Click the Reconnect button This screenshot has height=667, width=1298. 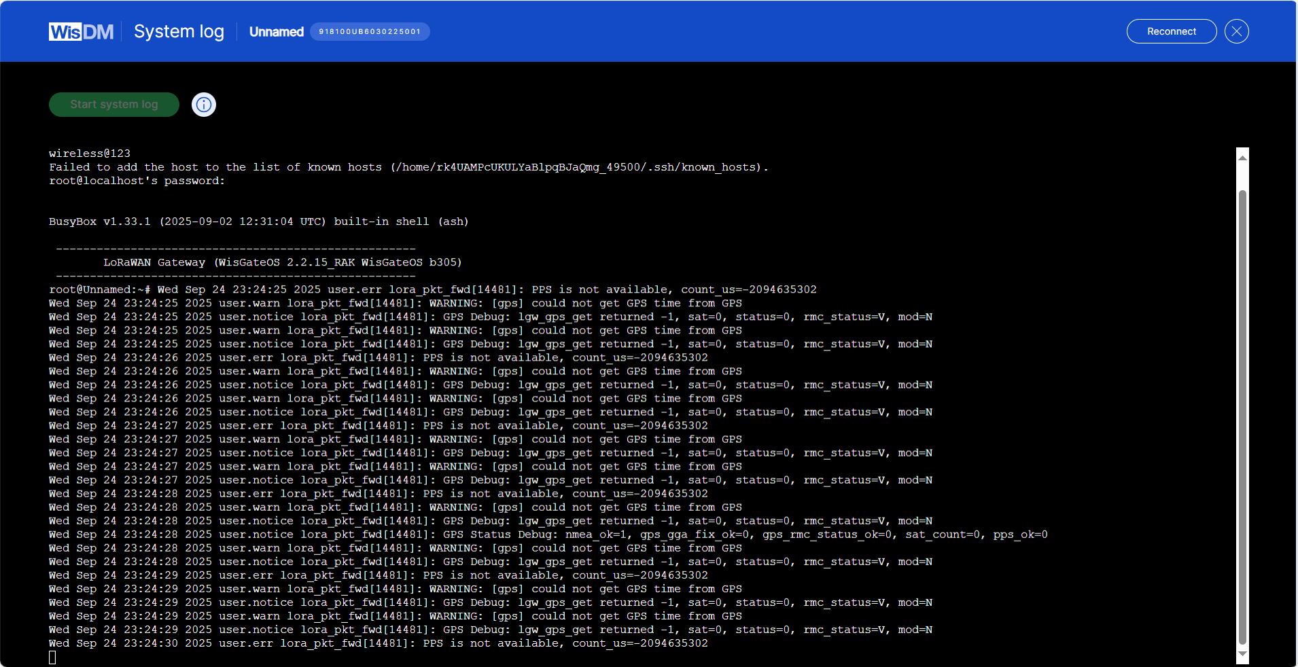(1171, 31)
